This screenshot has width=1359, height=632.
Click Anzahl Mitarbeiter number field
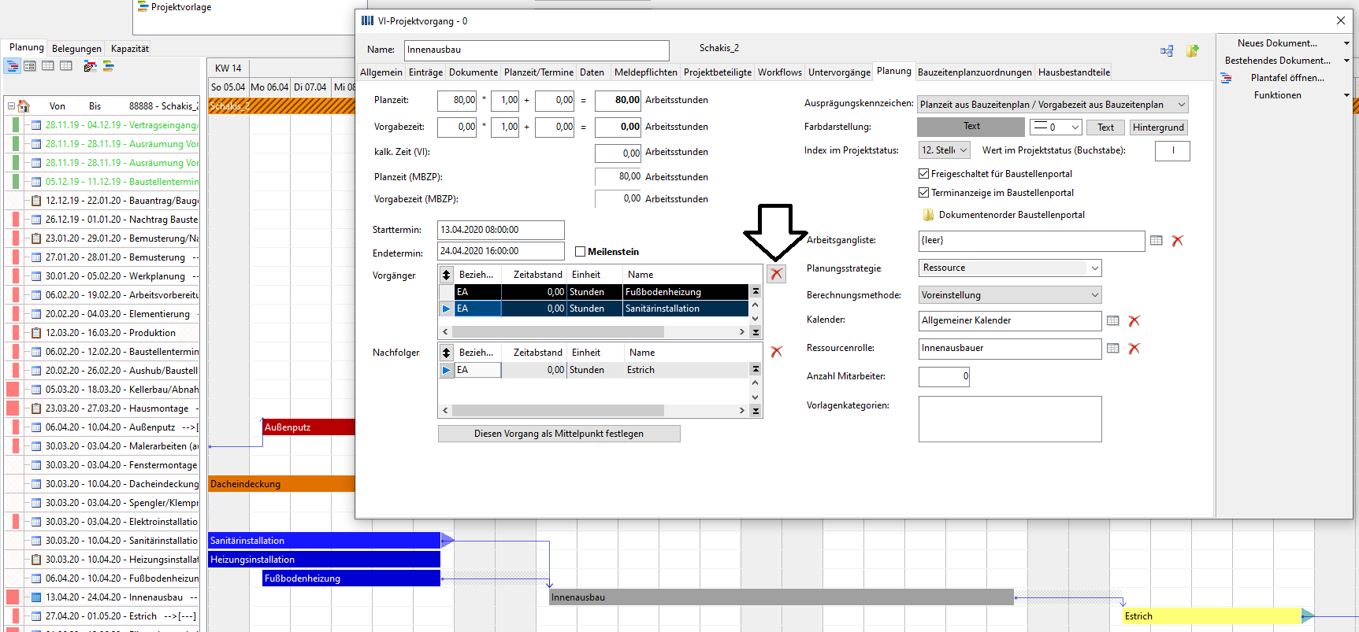tap(944, 377)
